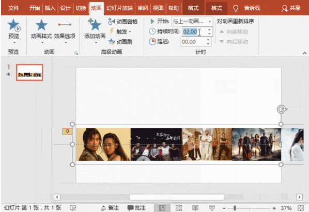This screenshot has width=309, height=212.
Task: Click the Preview star icon
Action: (x=13, y=25)
